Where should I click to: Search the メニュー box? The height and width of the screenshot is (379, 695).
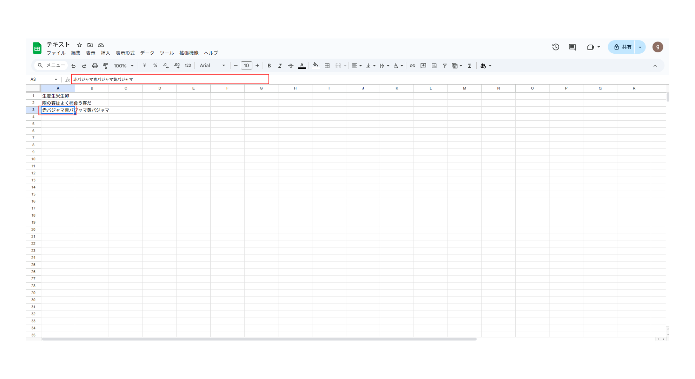[x=51, y=66]
